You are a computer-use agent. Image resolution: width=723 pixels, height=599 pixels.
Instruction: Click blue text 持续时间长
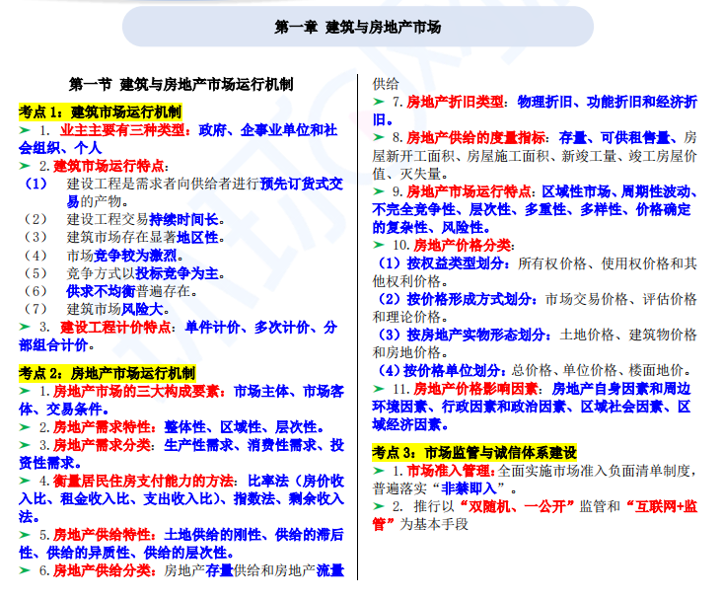[183, 220]
